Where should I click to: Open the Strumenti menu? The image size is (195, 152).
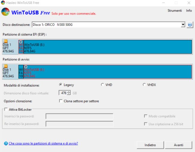(x=175, y=10)
